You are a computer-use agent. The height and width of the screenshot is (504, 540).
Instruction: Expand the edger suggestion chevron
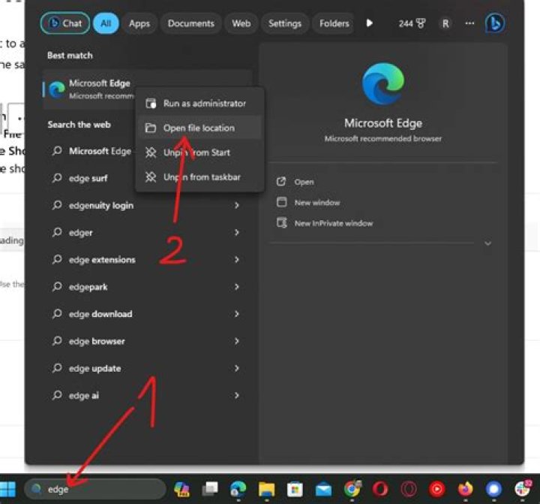click(237, 233)
